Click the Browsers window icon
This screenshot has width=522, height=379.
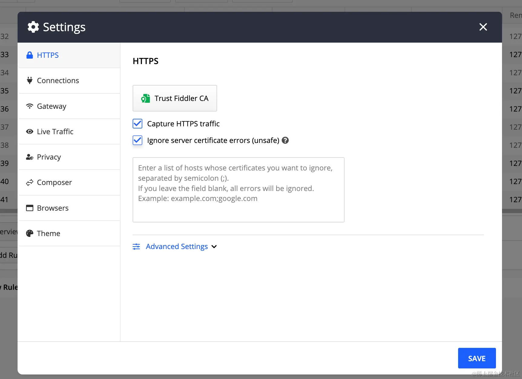click(29, 208)
